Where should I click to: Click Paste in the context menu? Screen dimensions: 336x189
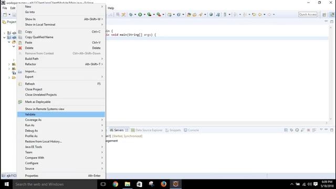pyautogui.click(x=61, y=43)
